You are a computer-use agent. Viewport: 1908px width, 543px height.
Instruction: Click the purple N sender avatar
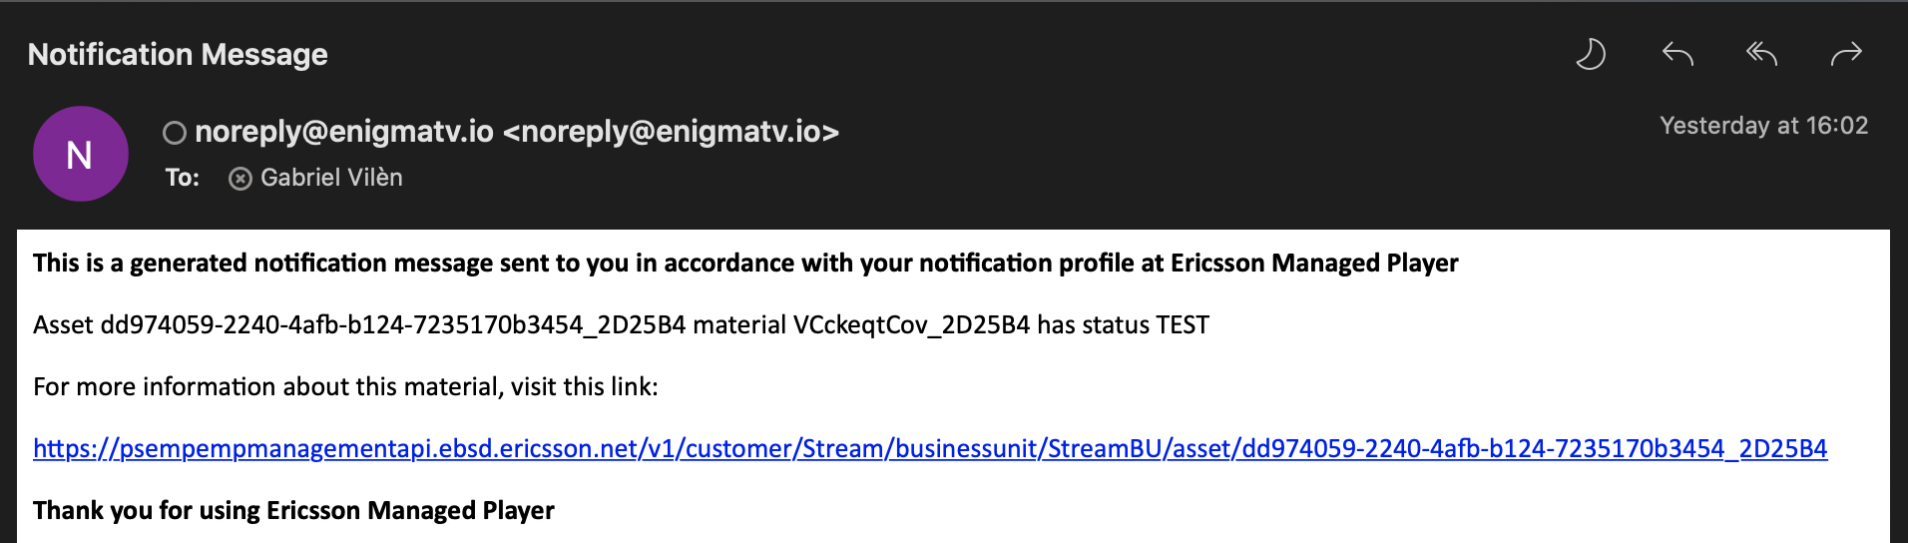point(81,154)
